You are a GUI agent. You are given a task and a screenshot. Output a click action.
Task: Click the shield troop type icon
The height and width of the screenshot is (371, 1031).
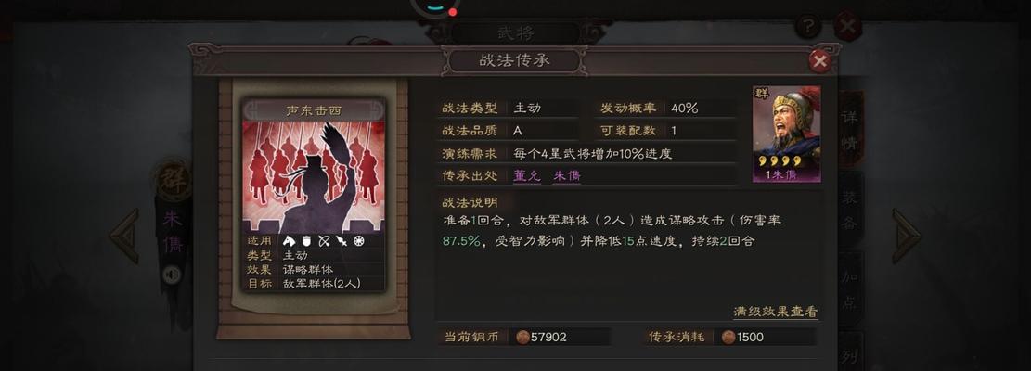tap(305, 241)
